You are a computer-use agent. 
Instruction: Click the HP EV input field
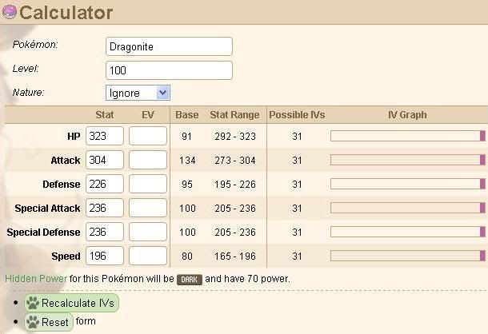[x=148, y=136]
